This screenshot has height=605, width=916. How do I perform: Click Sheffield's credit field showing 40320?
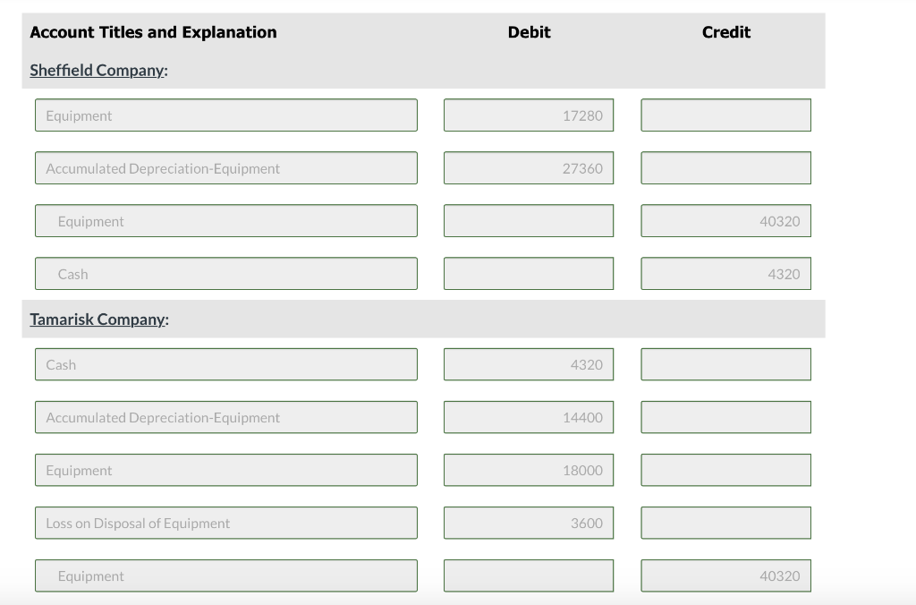(x=726, y=220)
